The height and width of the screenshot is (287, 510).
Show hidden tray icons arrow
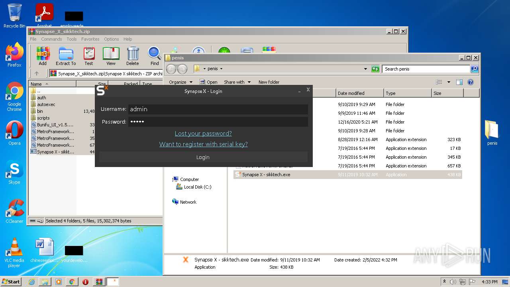click(x=445, y=282)
